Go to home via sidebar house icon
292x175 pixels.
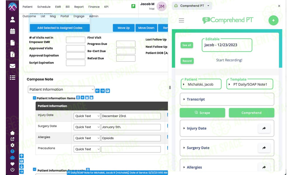(12, 133)
